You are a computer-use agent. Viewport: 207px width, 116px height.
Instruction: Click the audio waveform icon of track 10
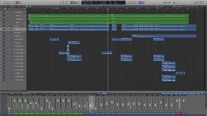pyautogui.click(x=4, y=43)
